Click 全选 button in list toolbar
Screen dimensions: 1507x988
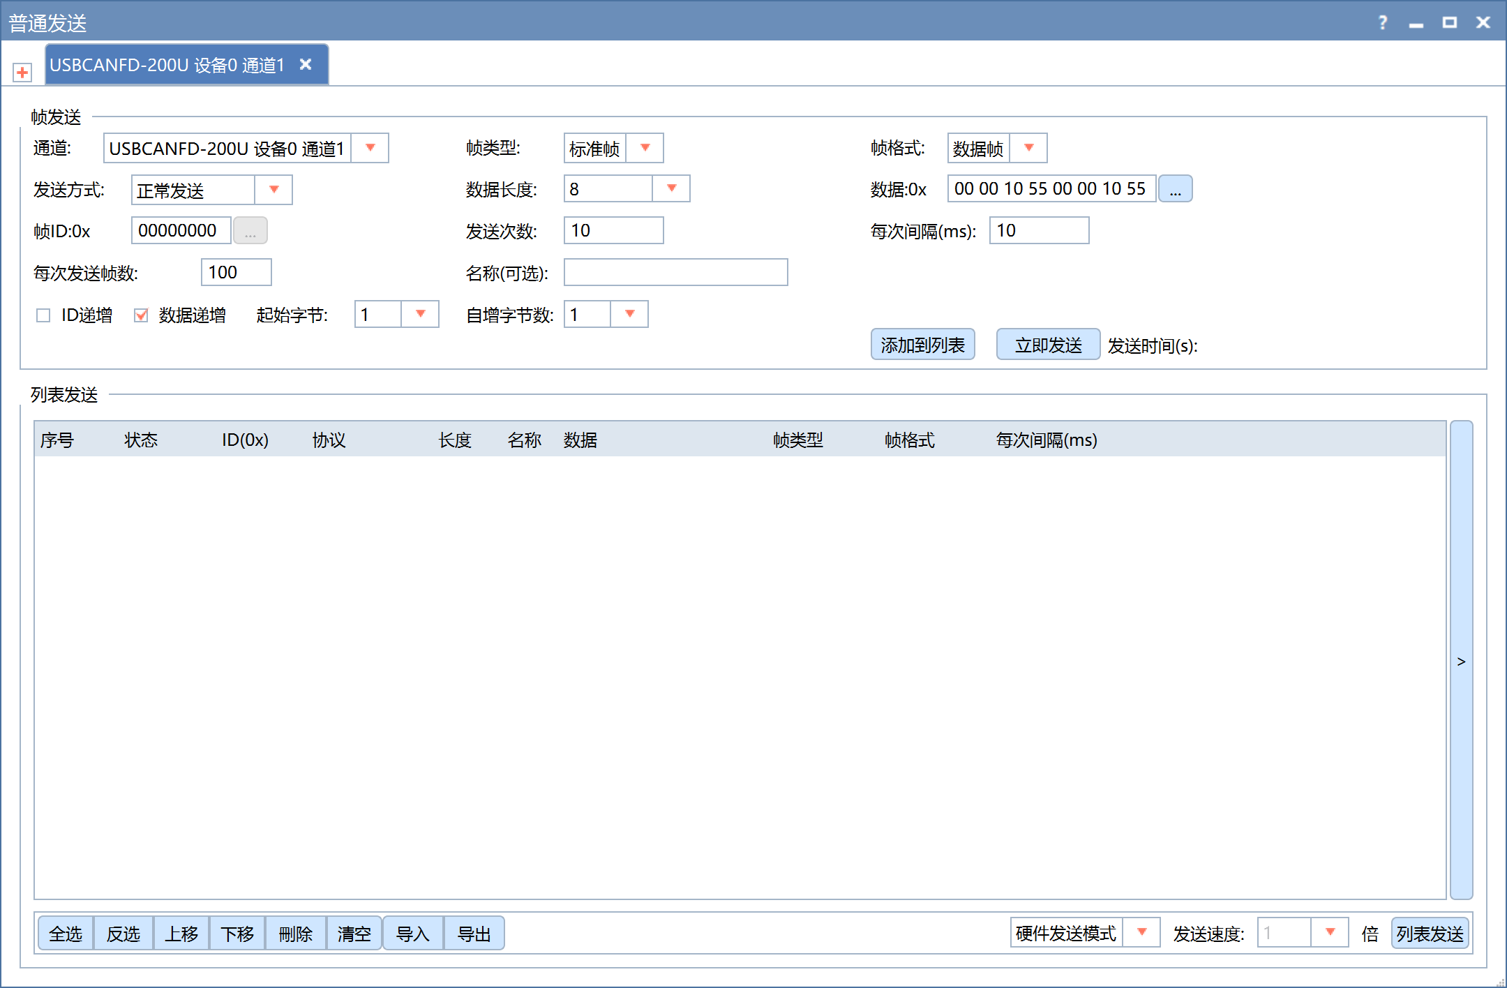(66, 934)
